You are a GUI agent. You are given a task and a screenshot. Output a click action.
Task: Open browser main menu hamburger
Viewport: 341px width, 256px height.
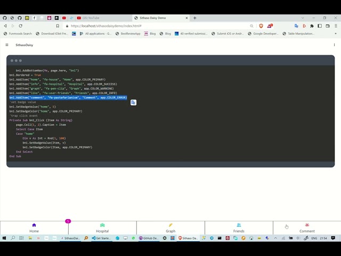click(336, 26)
